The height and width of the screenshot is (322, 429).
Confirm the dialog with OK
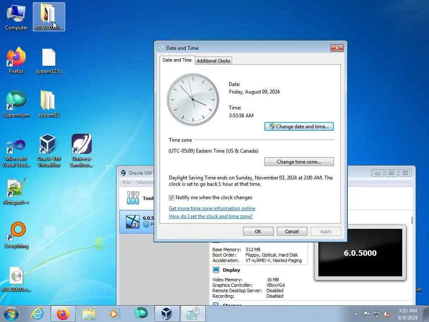[258, 231]
